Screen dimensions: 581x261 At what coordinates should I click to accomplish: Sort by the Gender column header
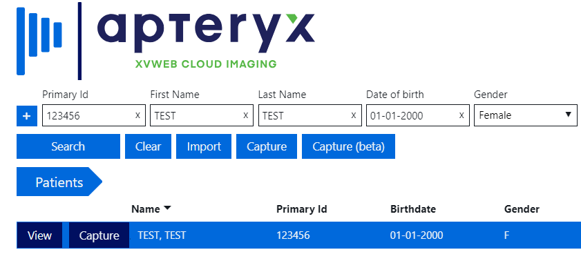[522, 209]
